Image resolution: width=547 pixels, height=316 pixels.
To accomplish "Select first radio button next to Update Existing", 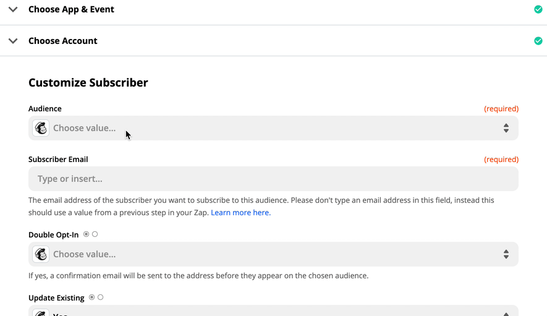I will (91, 297).
